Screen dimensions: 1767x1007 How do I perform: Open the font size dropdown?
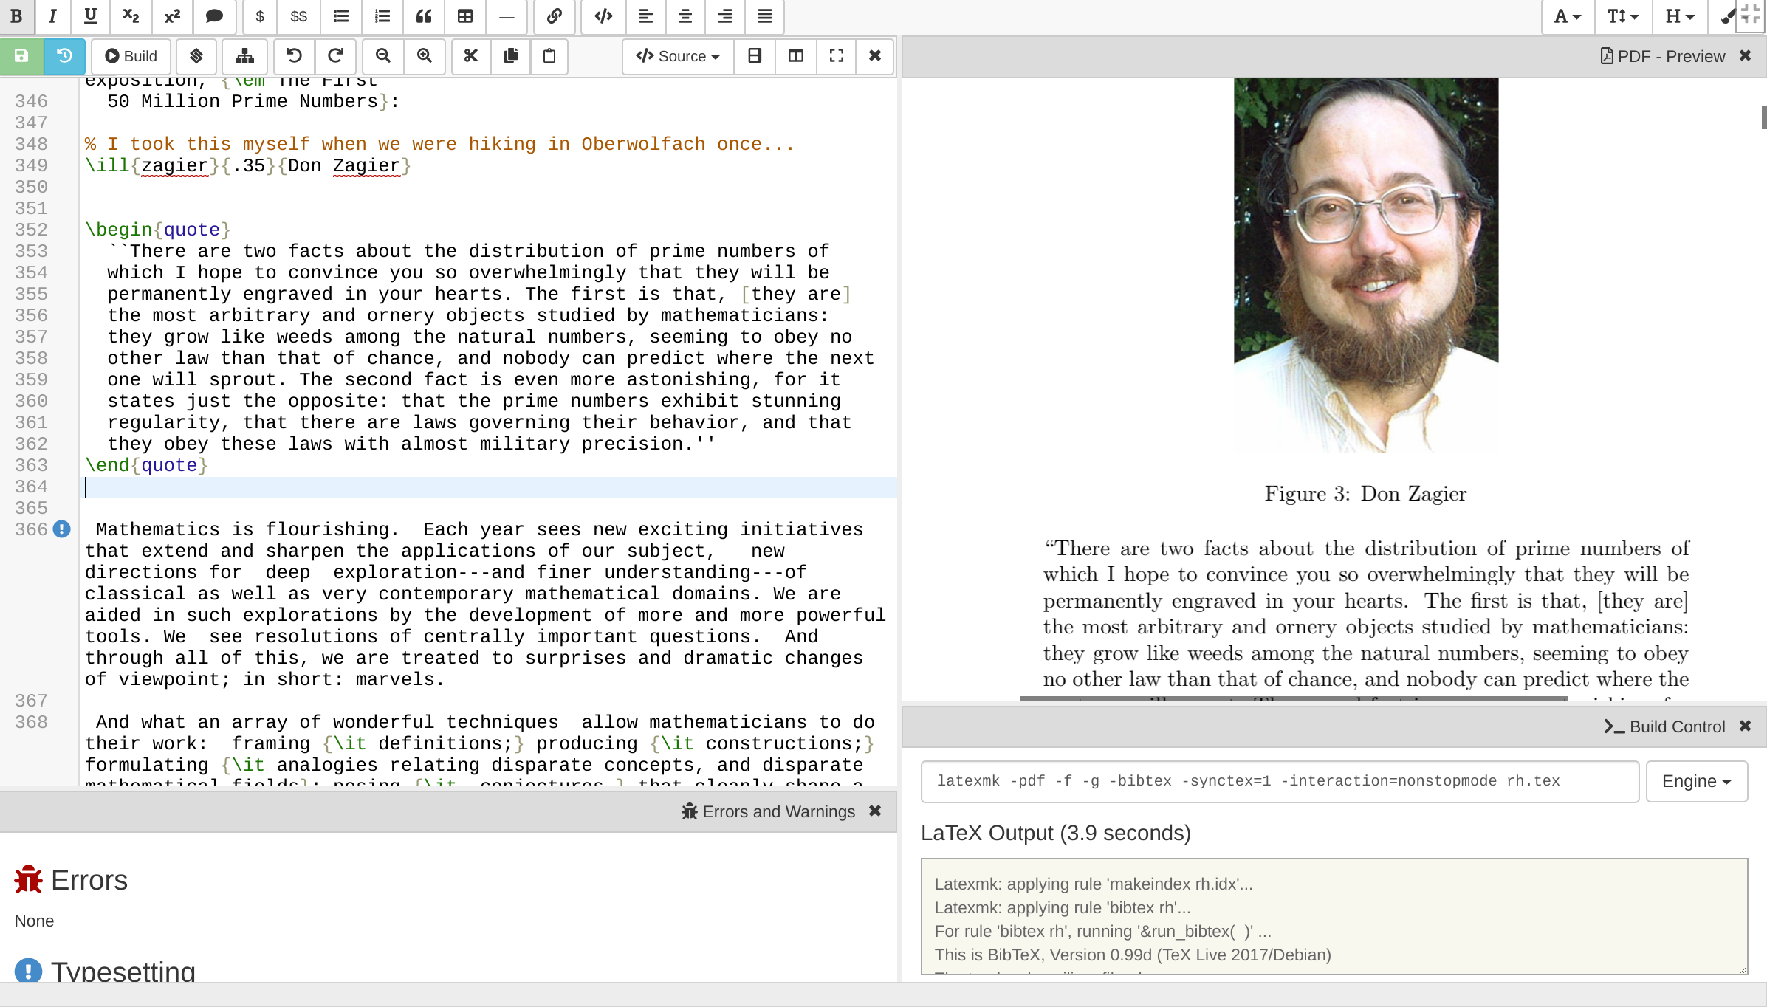coord(1623,16)
